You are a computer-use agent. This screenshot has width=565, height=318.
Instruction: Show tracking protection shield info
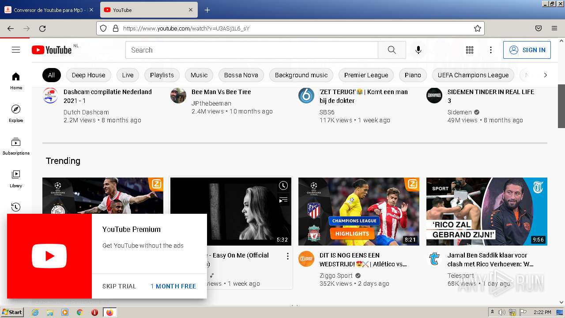(103, 28)
